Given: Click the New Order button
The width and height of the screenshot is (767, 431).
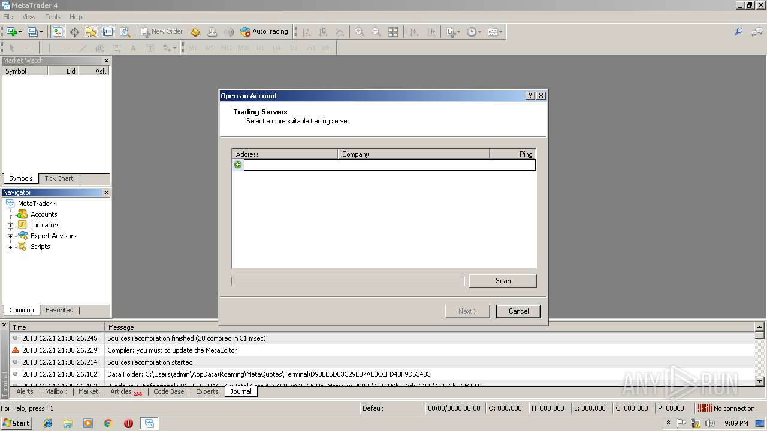Looking at the screenshot, I should coord(162,32).
